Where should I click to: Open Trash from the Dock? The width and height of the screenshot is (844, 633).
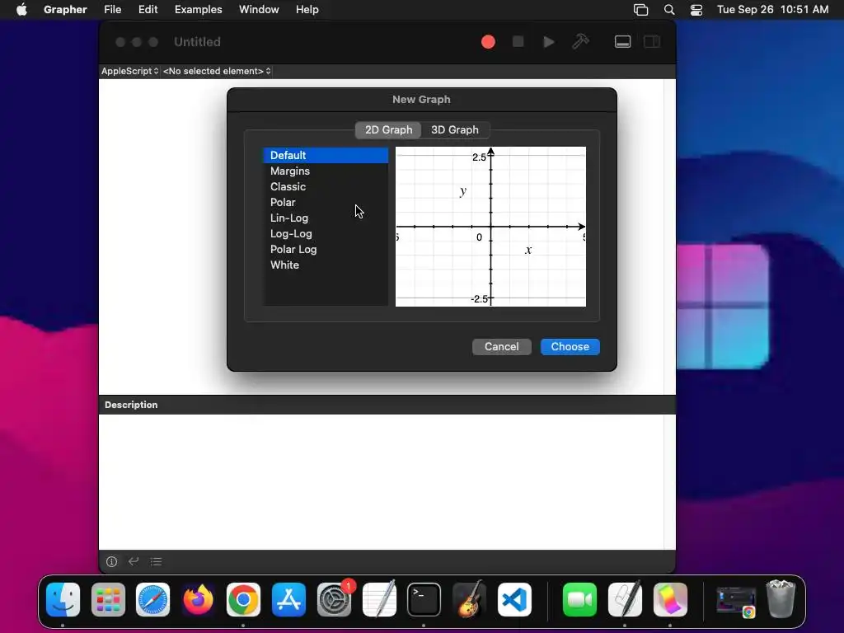coord(781,599)
